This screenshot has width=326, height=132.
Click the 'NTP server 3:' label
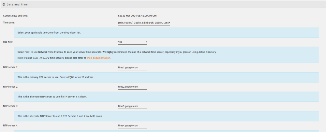tap(11, 106)
